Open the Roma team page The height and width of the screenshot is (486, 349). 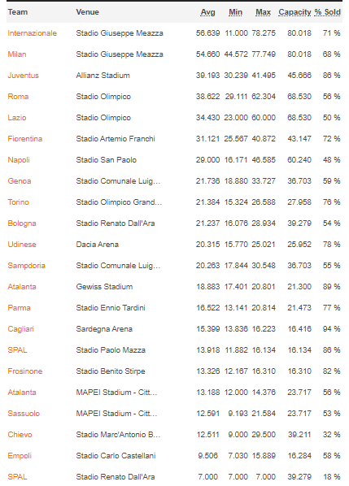pos(18,97)
